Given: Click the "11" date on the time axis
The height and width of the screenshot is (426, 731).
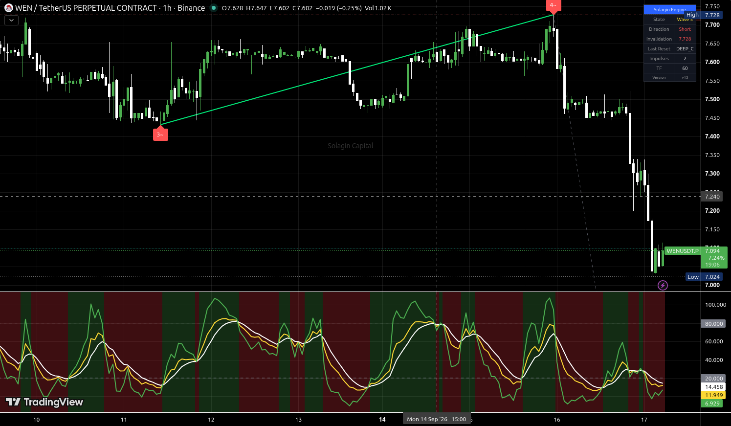Looking at the screenshot, I should [x=124, y=420].
